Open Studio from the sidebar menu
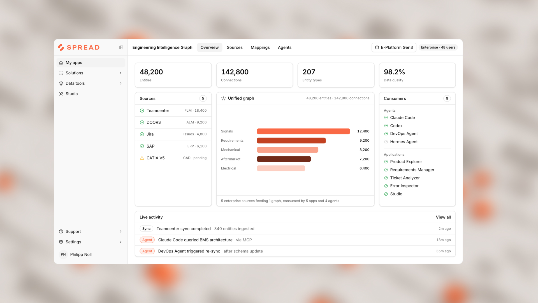 click(x=91, y=94)
